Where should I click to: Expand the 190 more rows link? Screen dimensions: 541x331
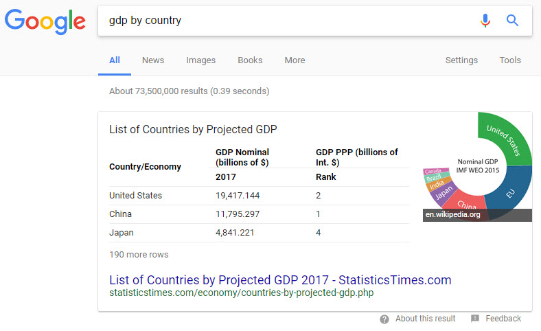coord(139,255)
